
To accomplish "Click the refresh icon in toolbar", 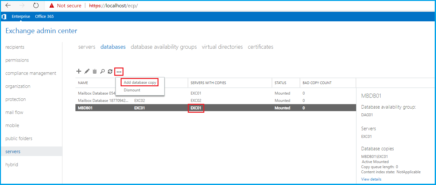I will pyautogui.click(x=110, y=72).
